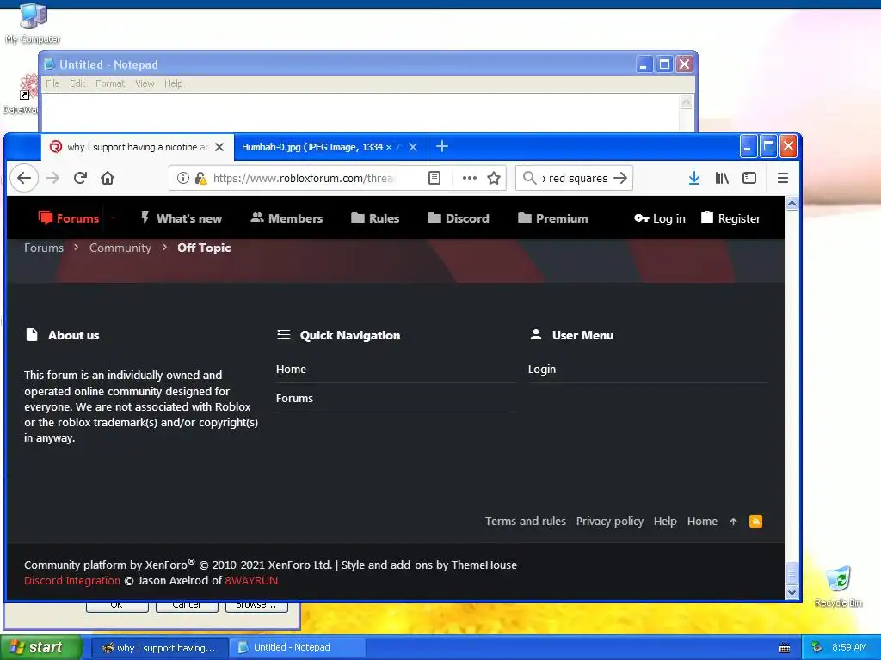Click the Windows Start button
The width and height of the screenshot is (881, 660).
41,648
